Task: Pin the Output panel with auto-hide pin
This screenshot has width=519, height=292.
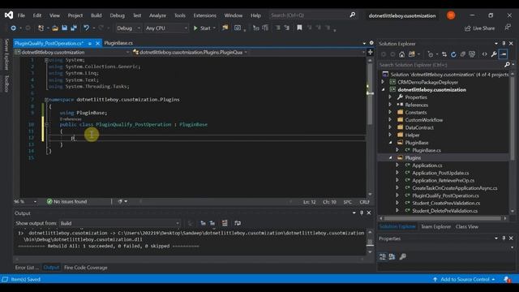Action: point(362,213)
